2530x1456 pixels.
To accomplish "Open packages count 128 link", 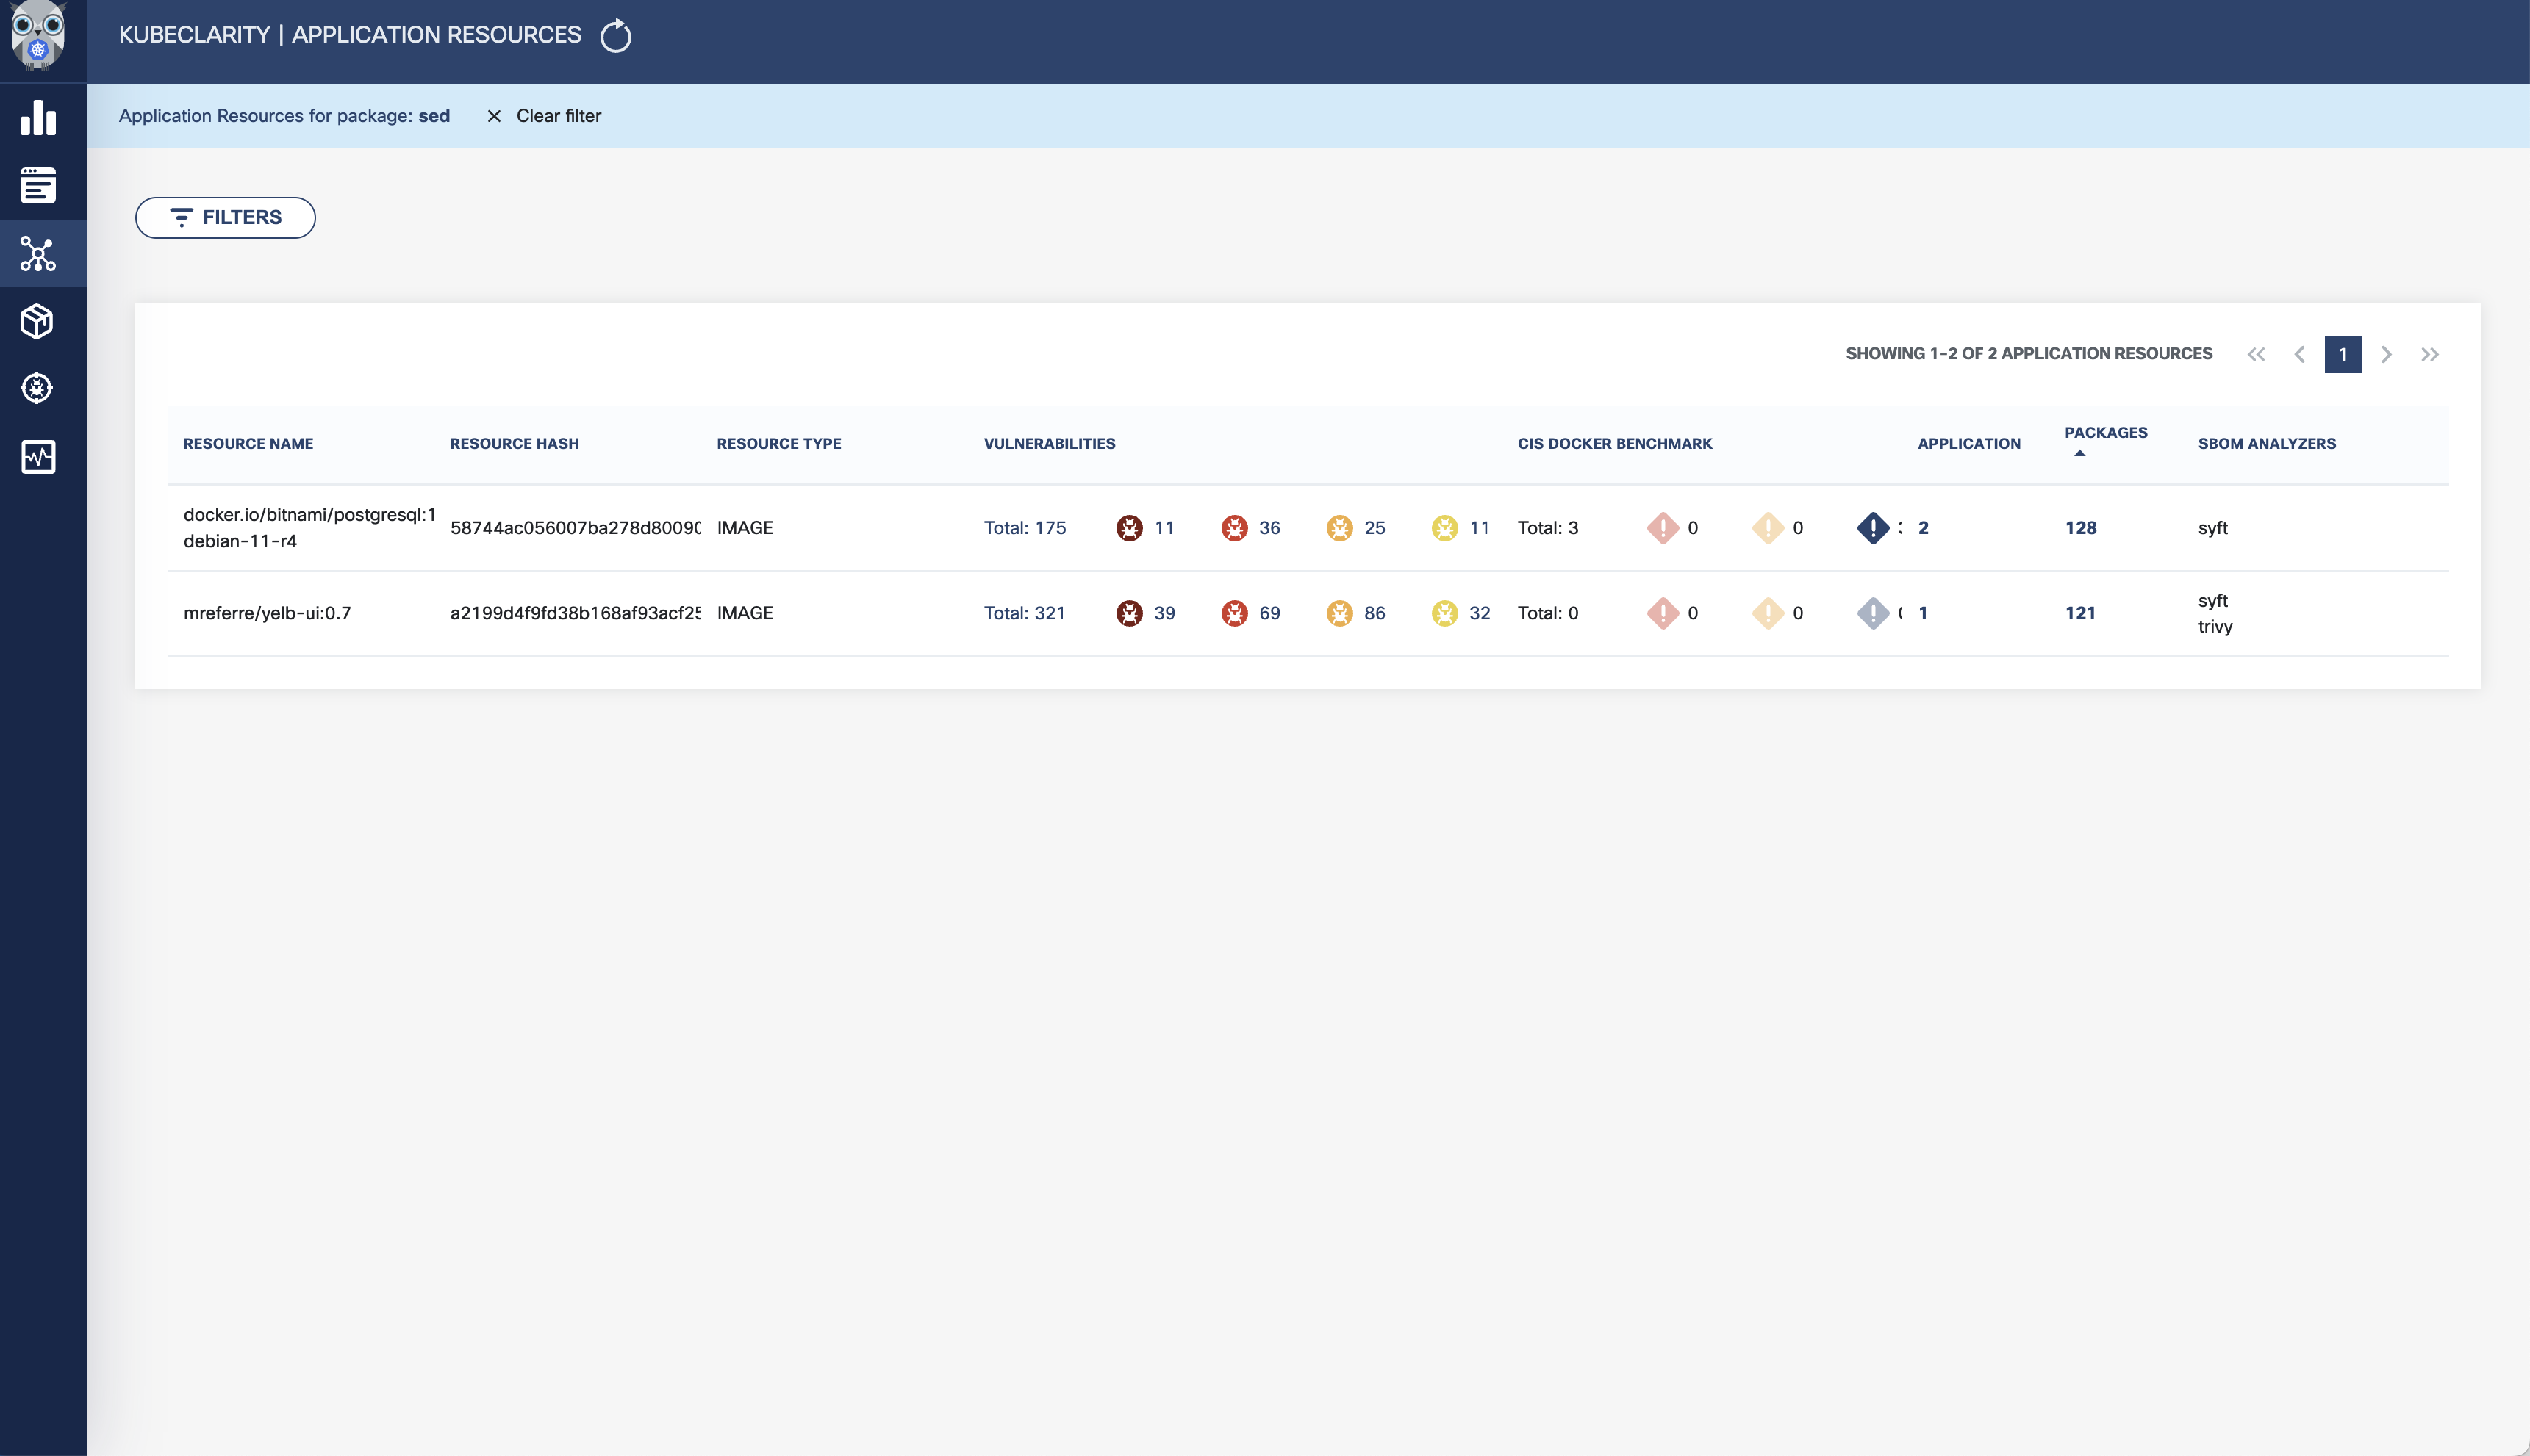I will click(2081, 528).
